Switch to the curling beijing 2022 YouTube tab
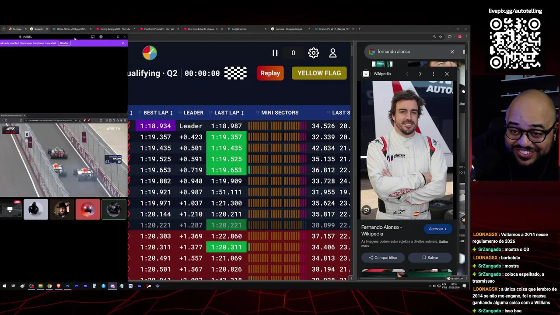 [115, 29]
